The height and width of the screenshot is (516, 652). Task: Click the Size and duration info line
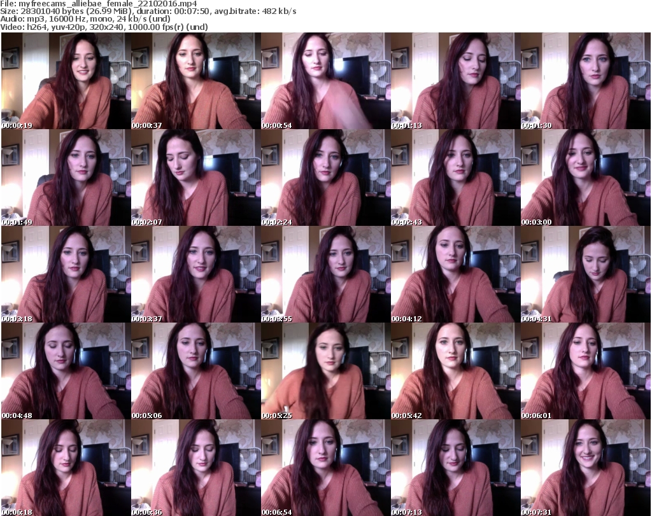coord(148,11)
